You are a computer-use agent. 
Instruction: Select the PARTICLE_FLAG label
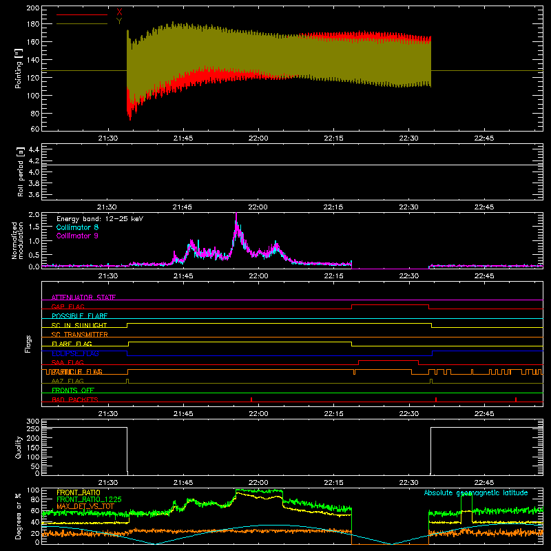[x=76, y=372]
